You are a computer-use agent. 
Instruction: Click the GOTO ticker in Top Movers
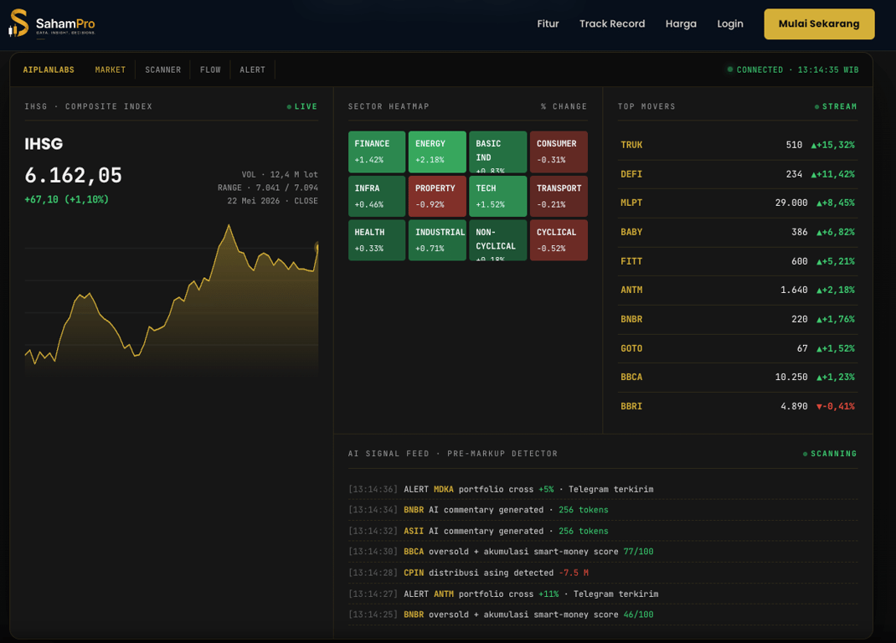click(x=631, y=348)
